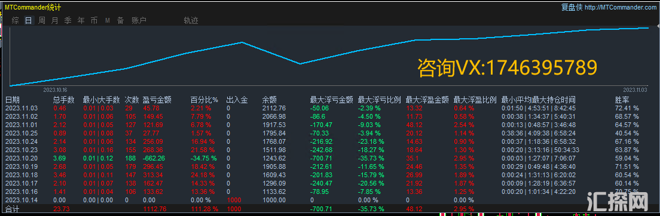Click the 胜率 column header
Viewport: 660px width, 216px height.
[x=622, y=100]
